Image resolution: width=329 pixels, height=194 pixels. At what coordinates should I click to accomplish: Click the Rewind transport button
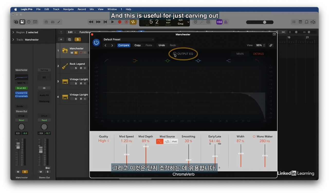click(91, 22)
